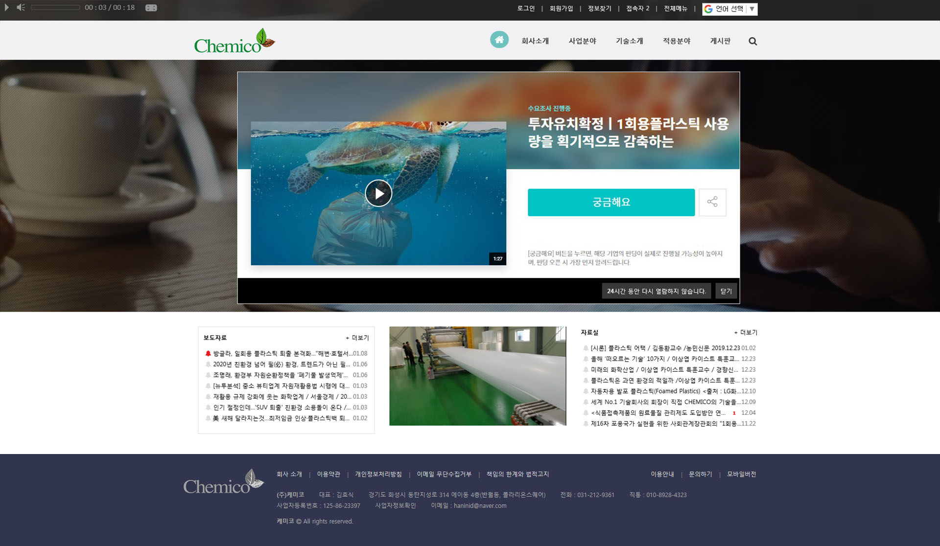The image size is (940, 546).
Task: Open article 방글라, 일회용 플라스틱 퇴출 본격화
Action: (x=282, y=353)
